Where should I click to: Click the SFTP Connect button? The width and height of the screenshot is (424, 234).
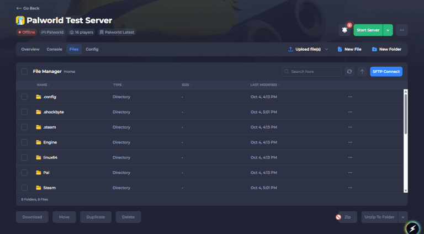click(x=386, y=72)
